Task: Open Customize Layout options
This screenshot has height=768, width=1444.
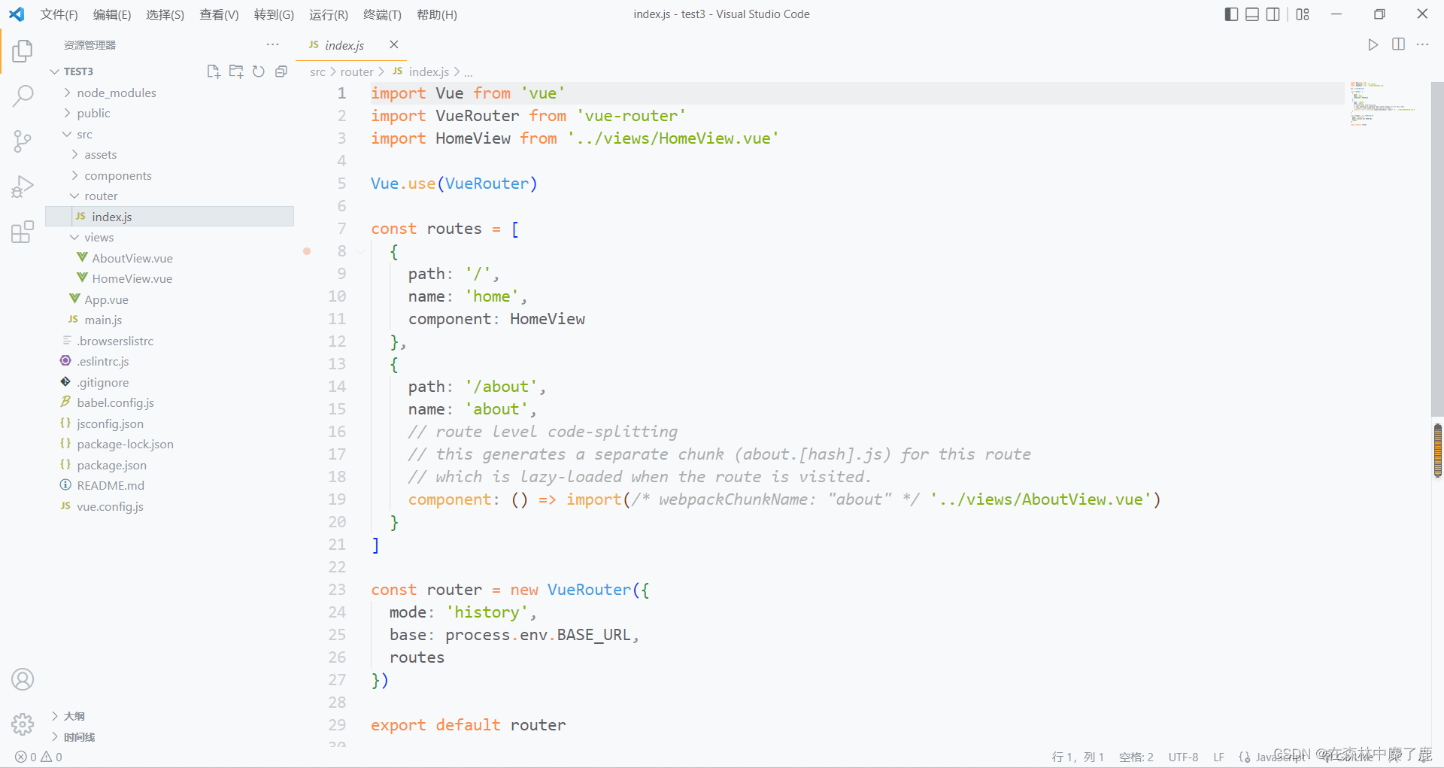Action: (x=1303, y=14)
